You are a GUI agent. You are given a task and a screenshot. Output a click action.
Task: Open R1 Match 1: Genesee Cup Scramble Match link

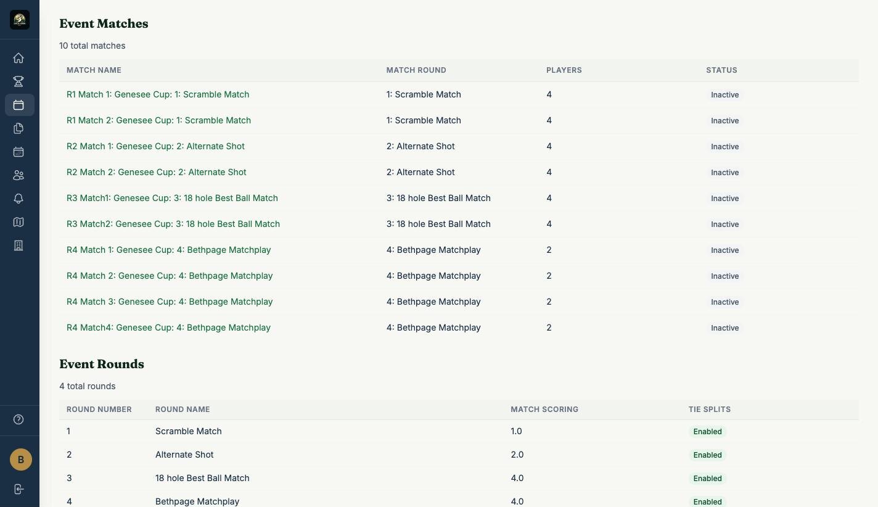(158, 94)
